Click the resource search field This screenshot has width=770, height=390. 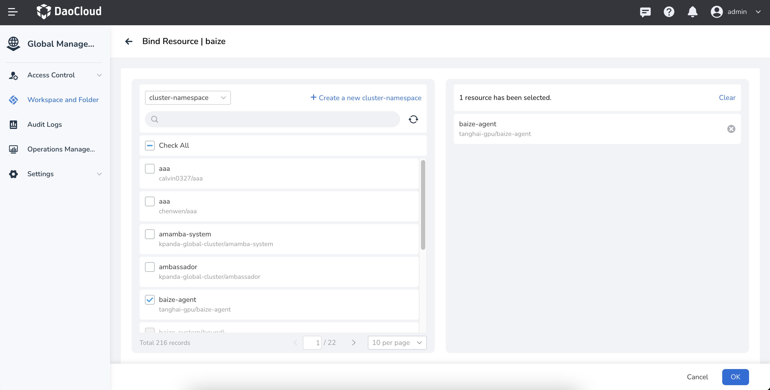tap(272, 119)
